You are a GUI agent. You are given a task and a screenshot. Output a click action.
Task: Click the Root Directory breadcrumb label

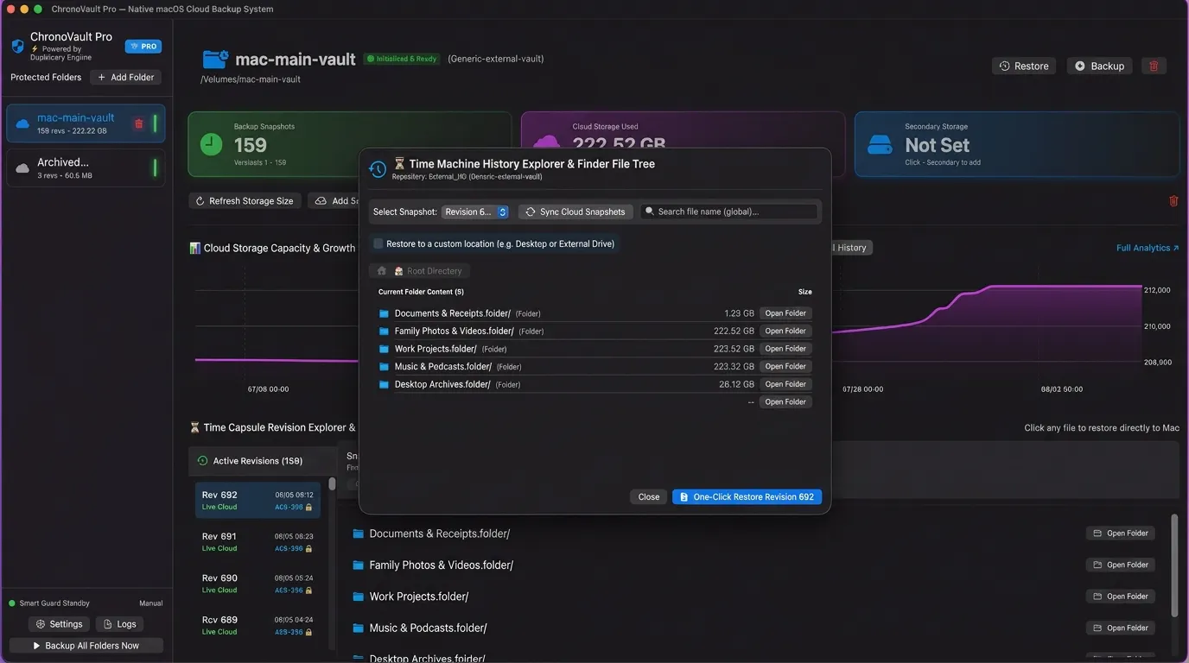click(435, 271)
